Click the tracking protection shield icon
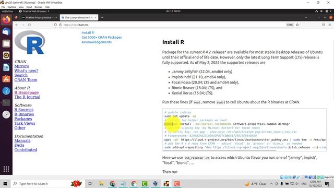334x188 pixels. [x=55, y=25]
